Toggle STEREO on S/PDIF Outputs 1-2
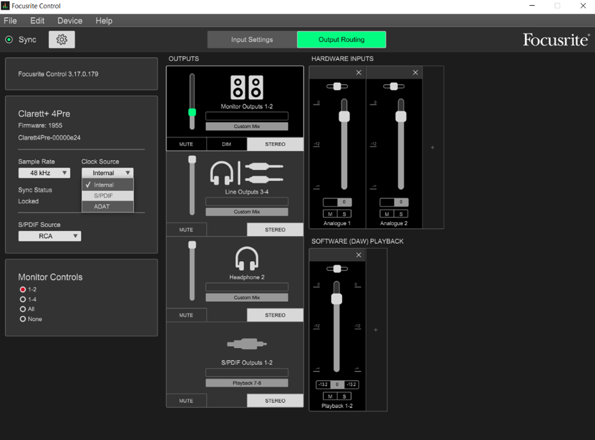Screen dimensions: 595x440 pos(275,401)
